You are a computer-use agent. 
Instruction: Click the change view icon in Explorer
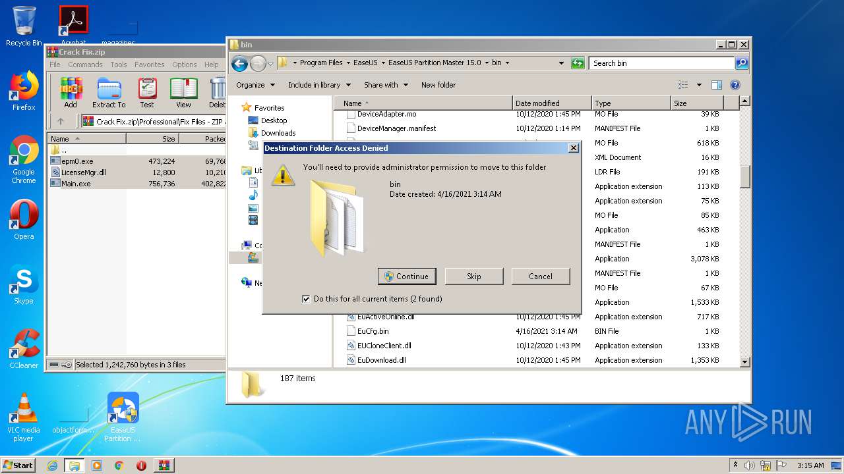(x=683, y=85)
